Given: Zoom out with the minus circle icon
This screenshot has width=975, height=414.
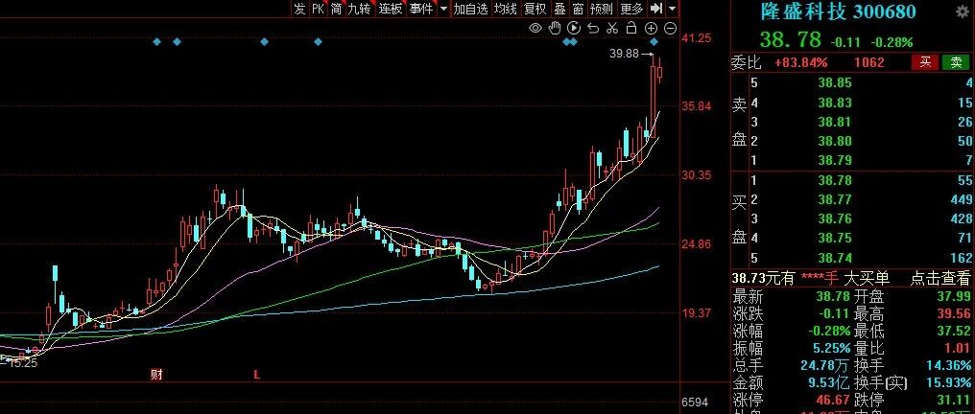Looking at the screenshot, I should [x=670, y=28].
